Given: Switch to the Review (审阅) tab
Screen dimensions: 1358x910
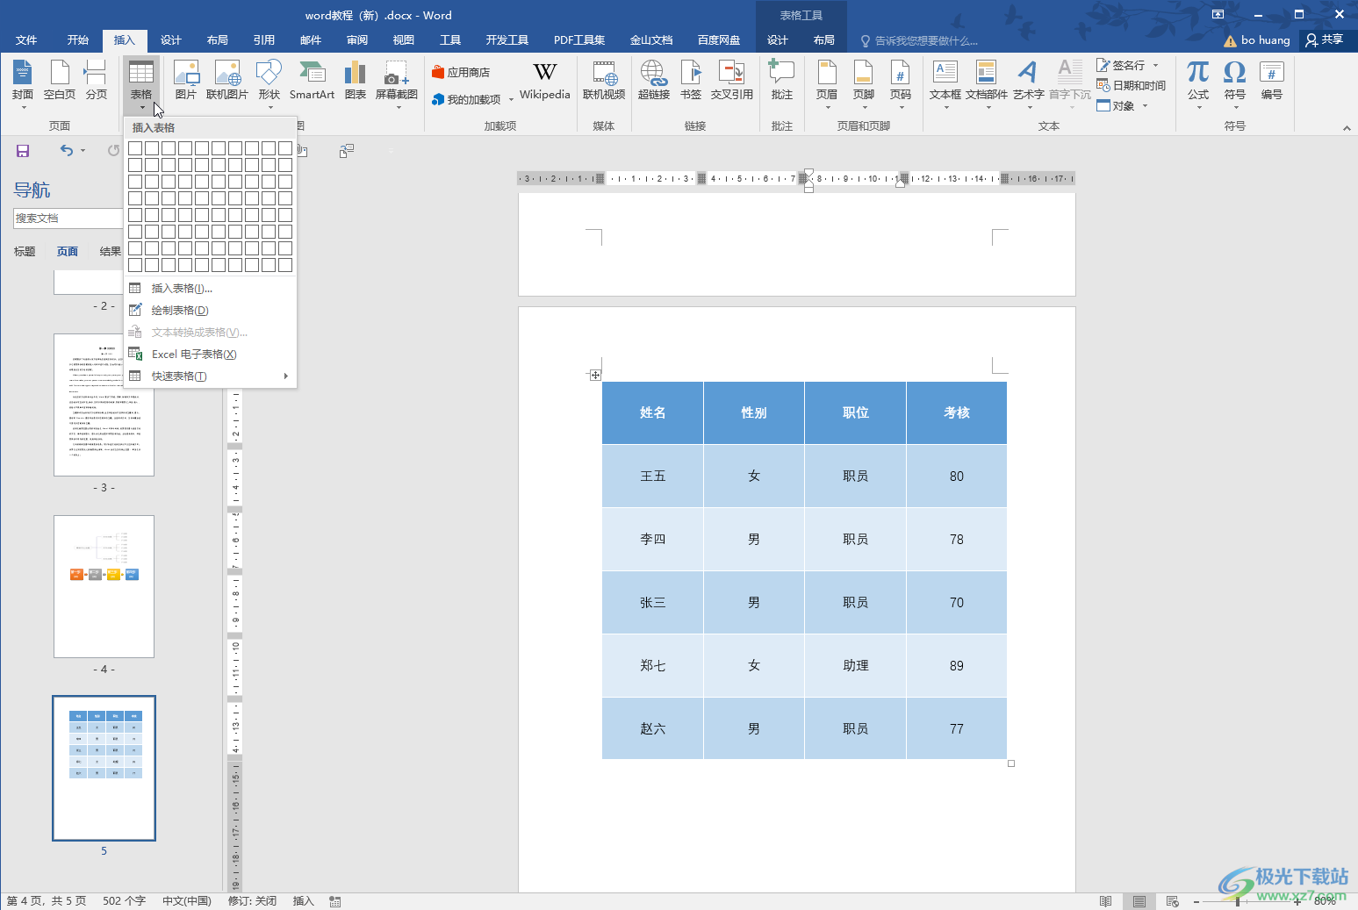Looking at the screenshot, I should coord(357,40).
